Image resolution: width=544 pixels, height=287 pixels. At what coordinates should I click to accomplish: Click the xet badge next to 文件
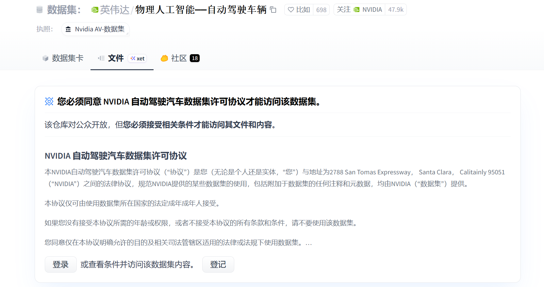[x=137, y=58]
